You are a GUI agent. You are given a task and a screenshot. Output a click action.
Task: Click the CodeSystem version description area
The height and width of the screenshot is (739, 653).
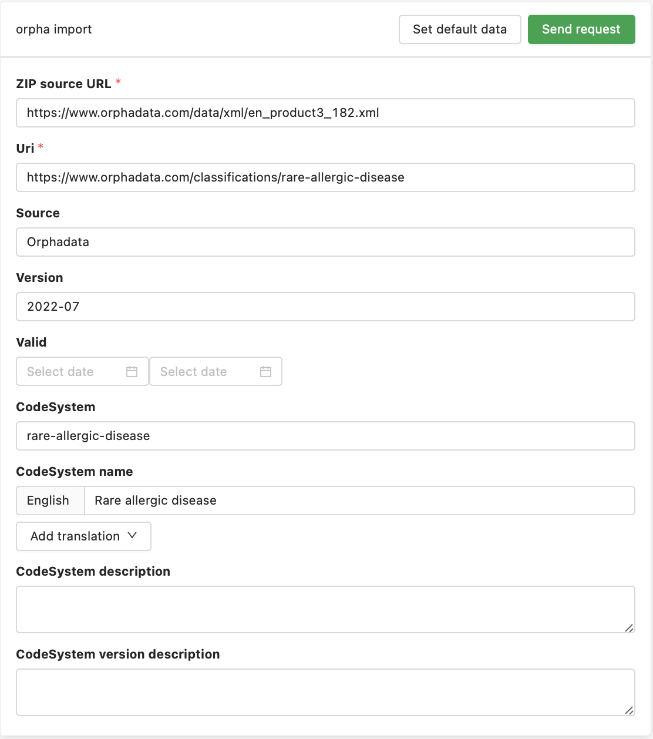click(325, 692)
